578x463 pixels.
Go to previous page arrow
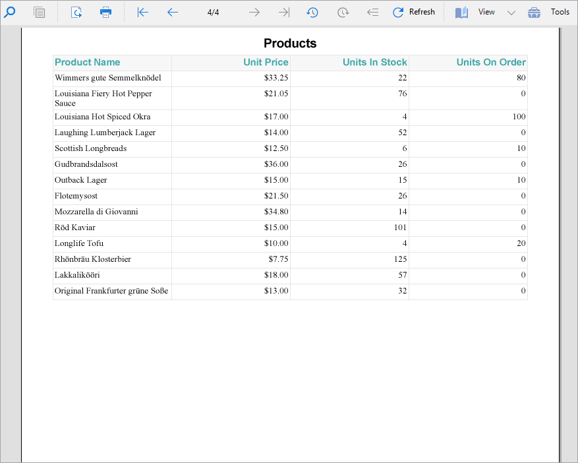(173, 12)
